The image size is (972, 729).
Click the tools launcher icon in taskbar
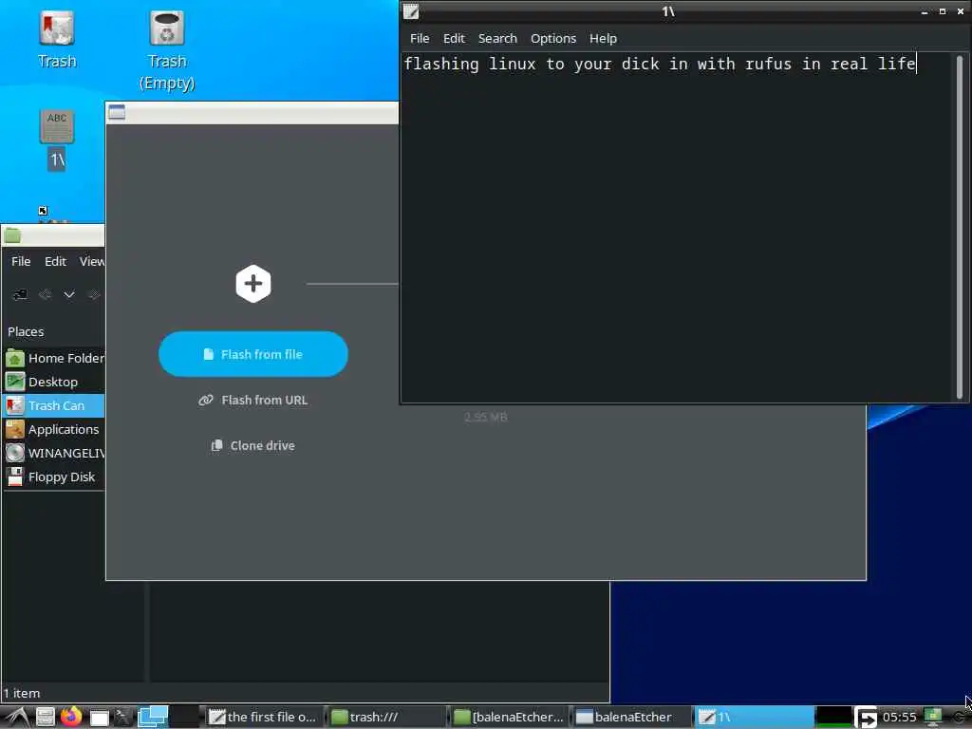point(122,717)
